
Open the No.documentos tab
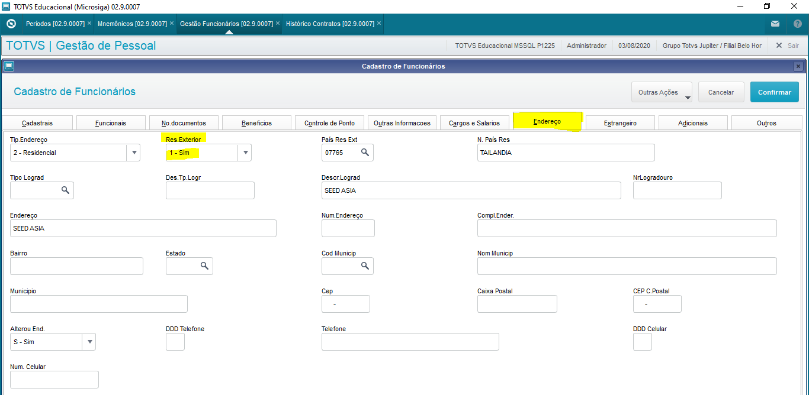pos(184,123)
